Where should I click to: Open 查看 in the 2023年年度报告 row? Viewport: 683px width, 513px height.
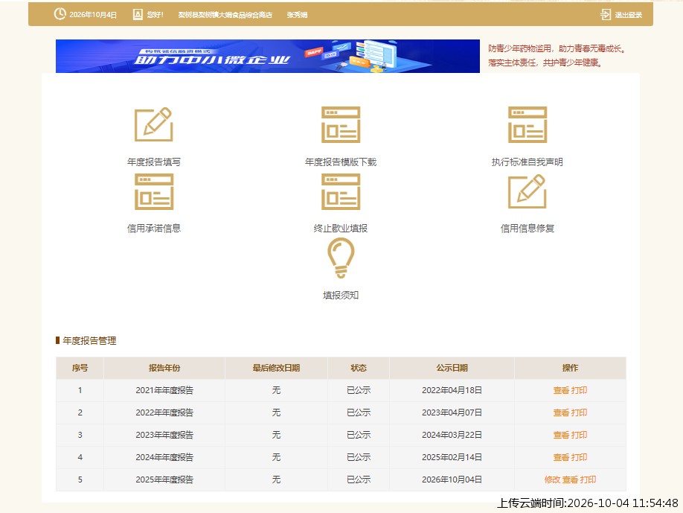click(561, 435)
